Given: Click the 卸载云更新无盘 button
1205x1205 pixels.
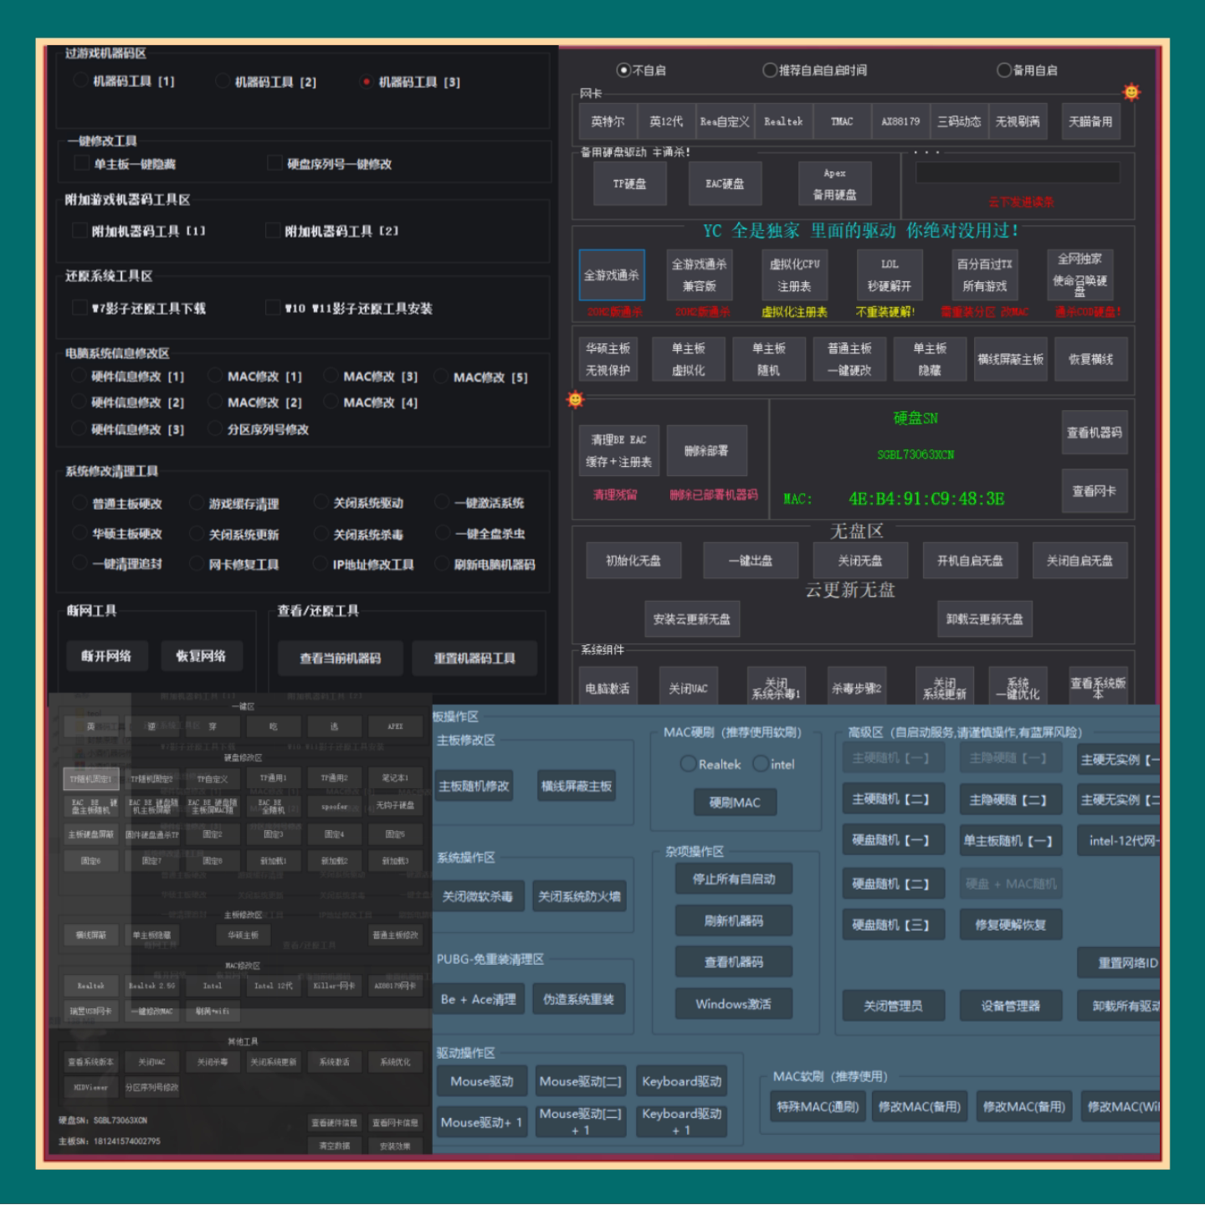Looking at the screenshot, I should [x=985, y=619].
